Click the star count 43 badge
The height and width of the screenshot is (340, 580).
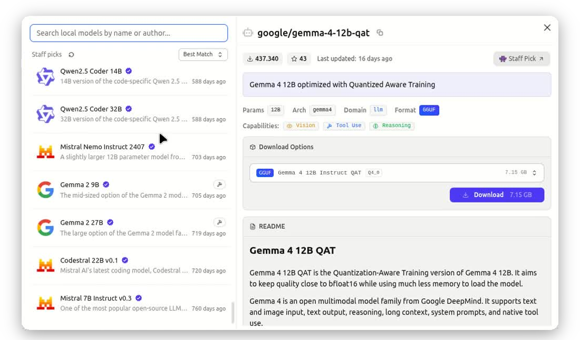299,59
